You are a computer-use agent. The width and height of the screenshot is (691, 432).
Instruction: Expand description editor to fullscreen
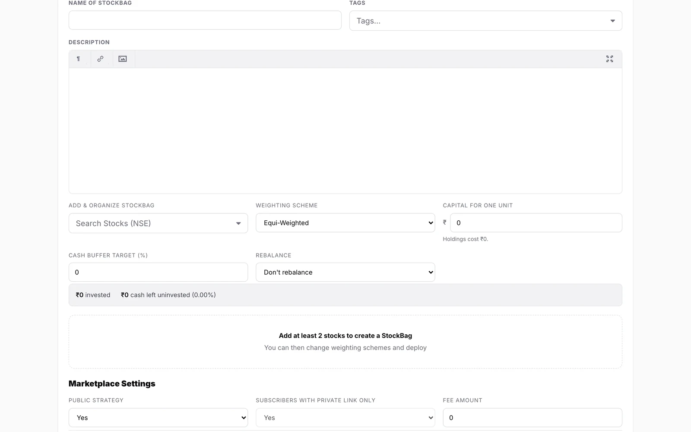[x=609, y=59]
